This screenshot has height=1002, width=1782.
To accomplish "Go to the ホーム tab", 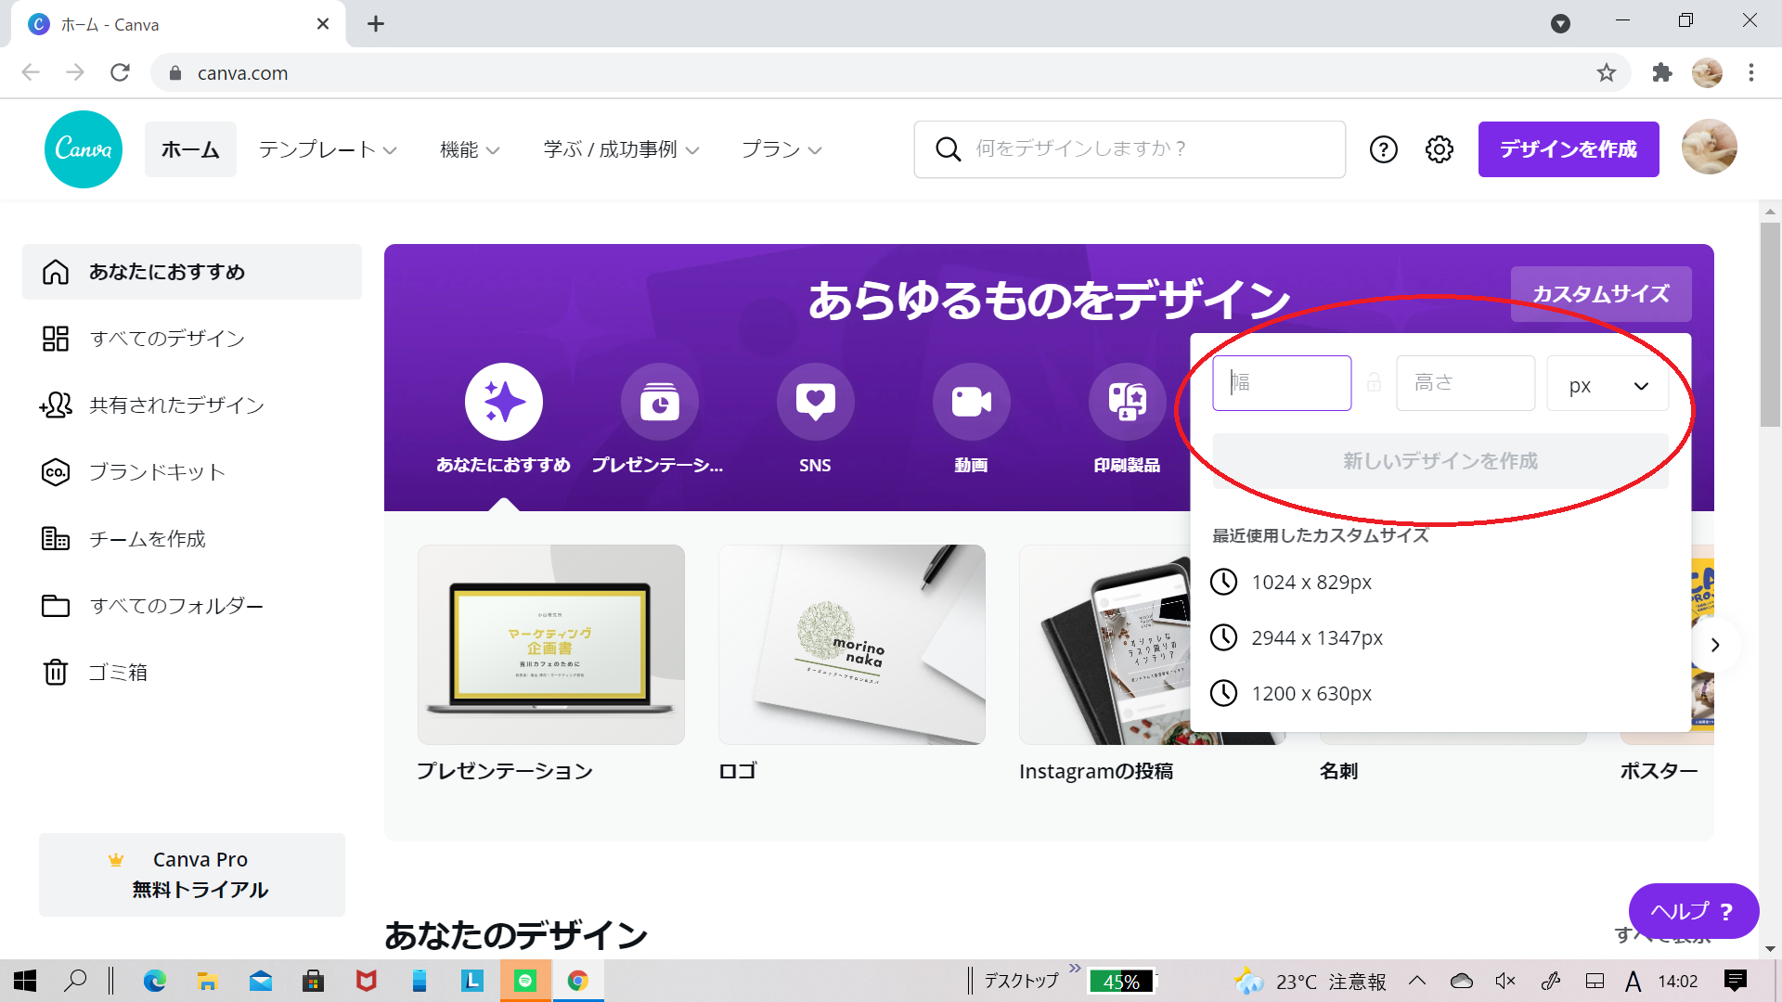I will point(190,149).
